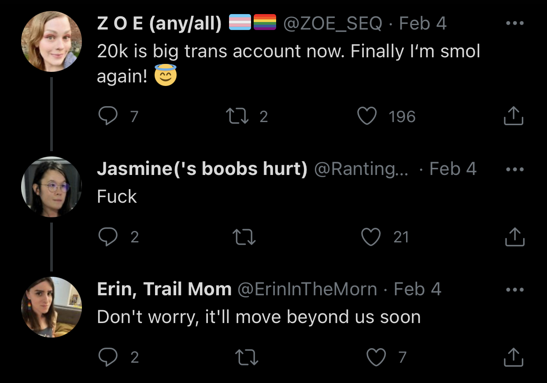Open more options for @ZOE_SEQ tweet
Image resolution: width=547 pixels, height=383 pixels.
click(514, 23)
